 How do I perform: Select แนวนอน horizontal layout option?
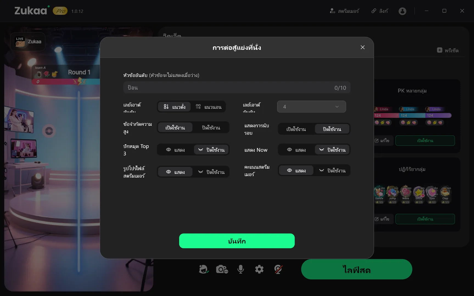(209, 107)
